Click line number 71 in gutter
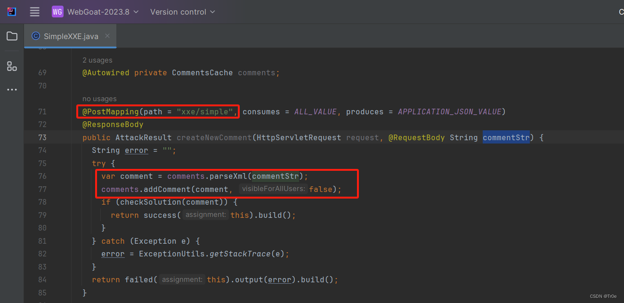The height and width of the screenshot is (303, 624). [42, 112]
